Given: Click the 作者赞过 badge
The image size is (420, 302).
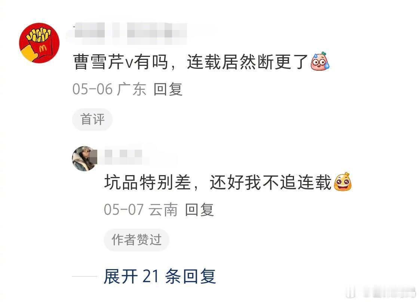Looking at the screenshot, I should [x=137, y=240].
